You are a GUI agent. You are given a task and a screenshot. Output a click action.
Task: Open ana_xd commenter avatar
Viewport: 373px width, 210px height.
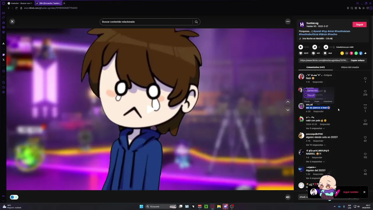pos(301,106)
